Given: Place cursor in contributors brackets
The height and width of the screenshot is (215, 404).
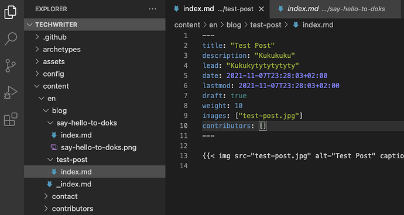Looking at the screenshot, I should 263,126.
